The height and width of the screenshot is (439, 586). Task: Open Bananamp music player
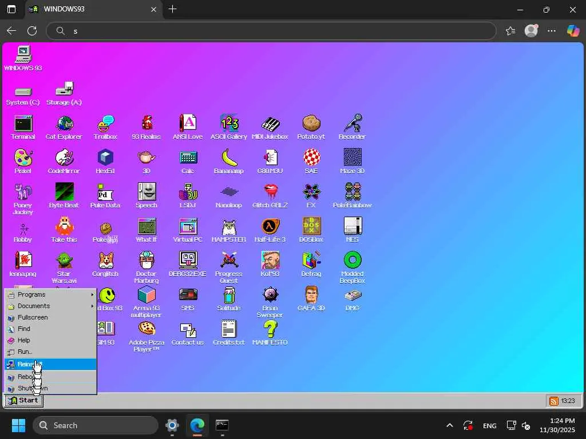229,162
